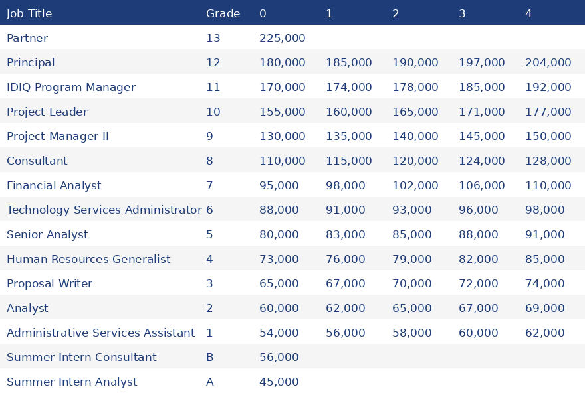Select the Summer Intern Analyst title

point(72,382)
